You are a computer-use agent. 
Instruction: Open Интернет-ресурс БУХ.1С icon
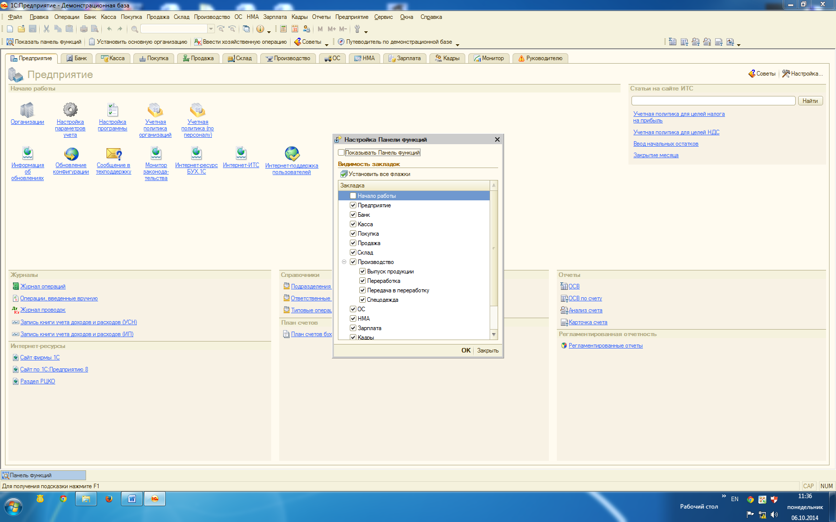[x=197, y=153]
